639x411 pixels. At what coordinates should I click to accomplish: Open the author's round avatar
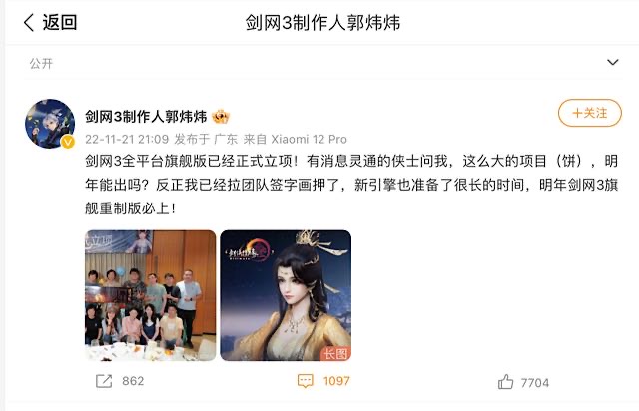pos(50,124)
